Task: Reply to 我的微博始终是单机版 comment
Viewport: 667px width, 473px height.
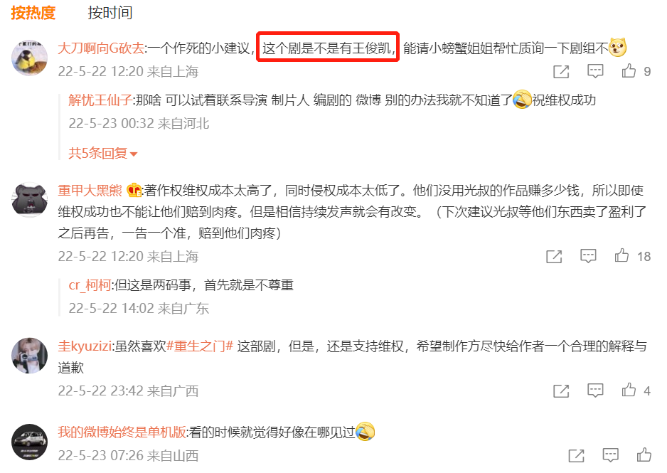Action: coord(610,455)
